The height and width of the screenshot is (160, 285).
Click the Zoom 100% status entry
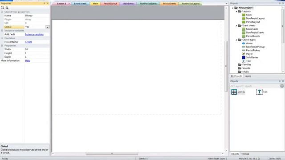click(x=275, y=159)
